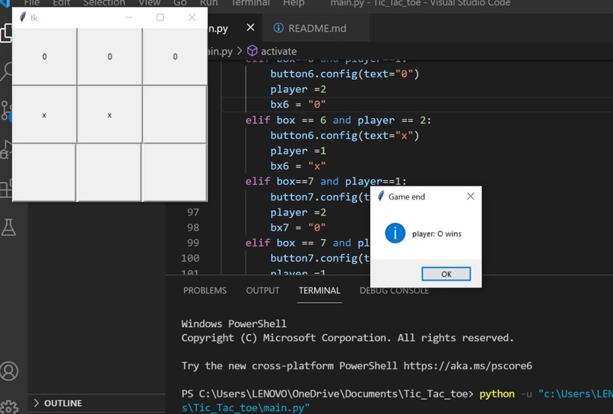
Task: Open the Selection menu in VS Code
Action: [x=104, y=3]
